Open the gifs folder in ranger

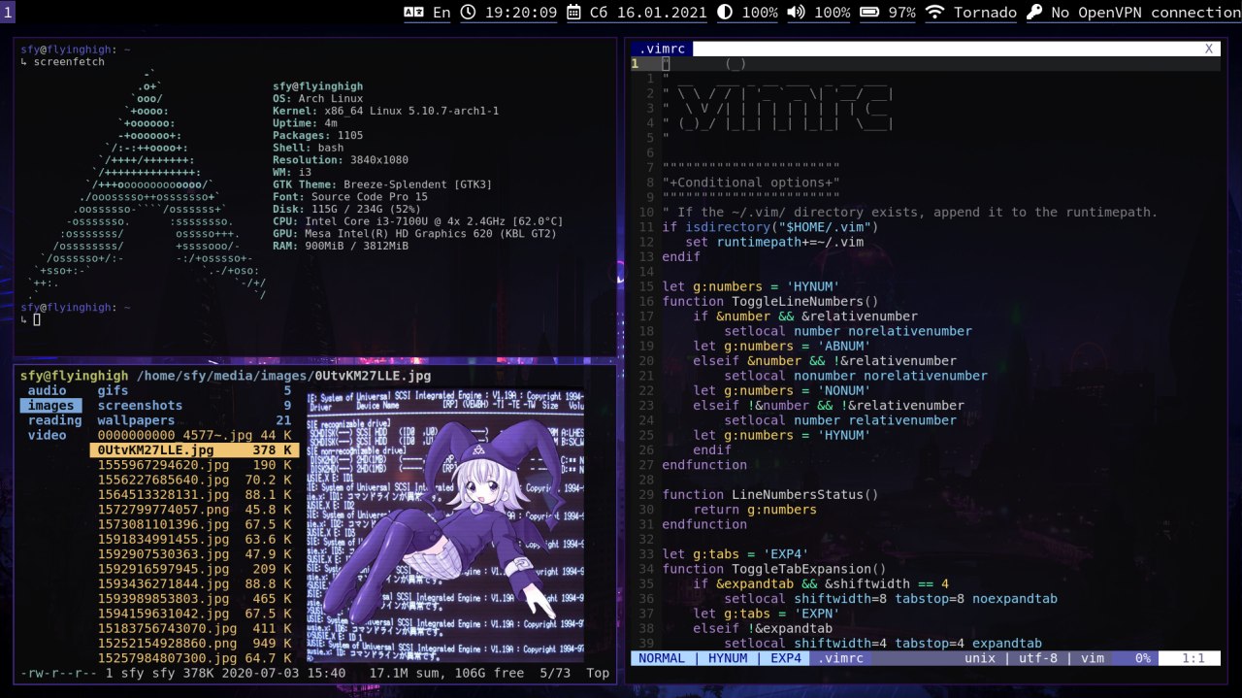[194, 390]
